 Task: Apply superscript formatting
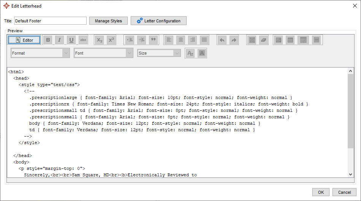click(x=111, y=40)
